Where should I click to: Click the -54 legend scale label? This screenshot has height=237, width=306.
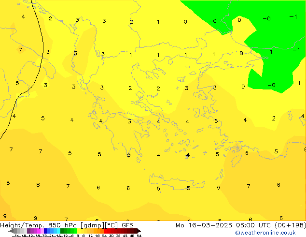click(15, 236)
